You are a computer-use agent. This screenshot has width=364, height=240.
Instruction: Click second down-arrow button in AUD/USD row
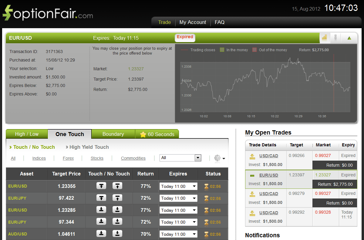(x=117, y=234)
